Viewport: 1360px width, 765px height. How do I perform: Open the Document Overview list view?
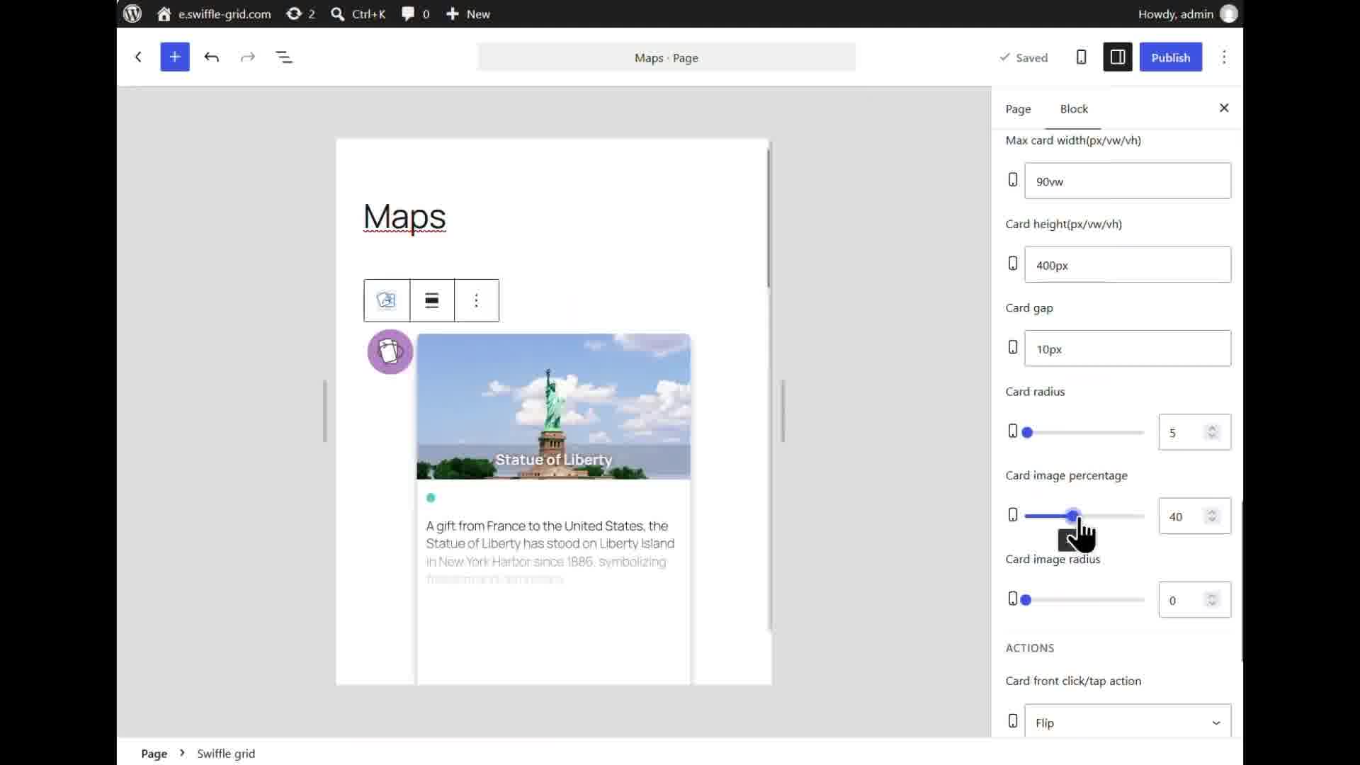click(x=284, y=57)
